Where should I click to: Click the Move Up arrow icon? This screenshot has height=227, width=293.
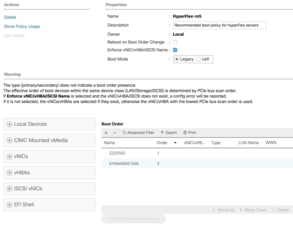pos(214,210)
